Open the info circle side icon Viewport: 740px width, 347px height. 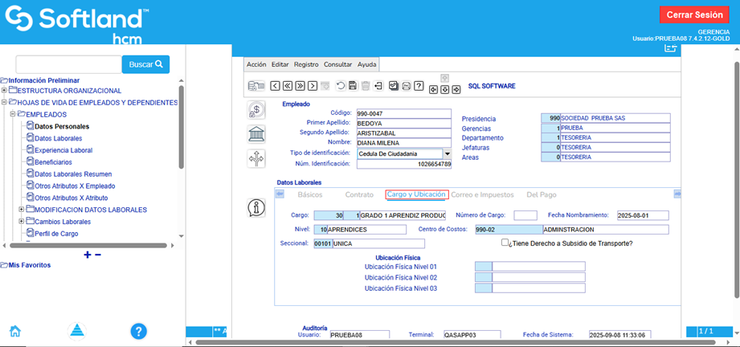pos(256,207)
